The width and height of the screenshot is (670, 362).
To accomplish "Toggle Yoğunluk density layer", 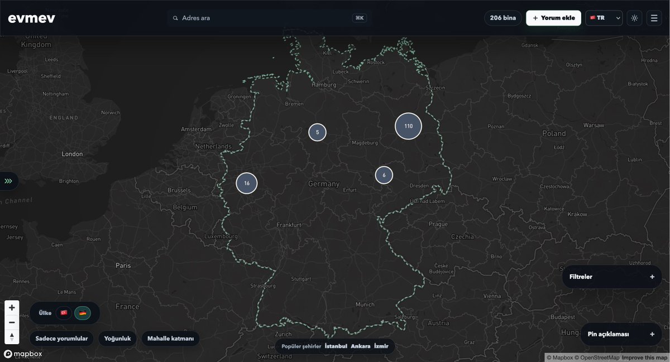I will point(117,339).
